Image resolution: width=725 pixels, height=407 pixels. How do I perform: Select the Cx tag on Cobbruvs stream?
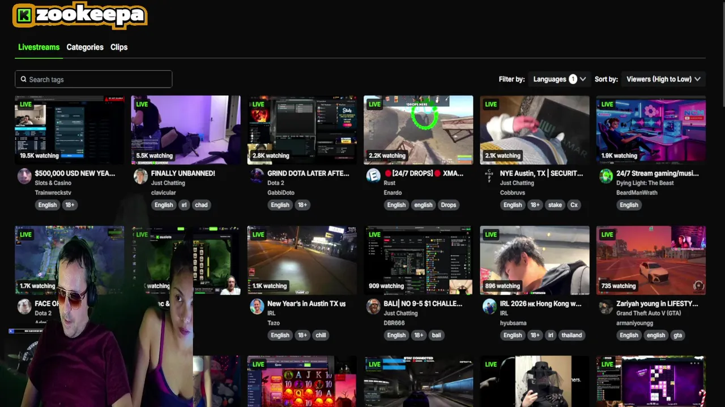click(x=574, y=205)
